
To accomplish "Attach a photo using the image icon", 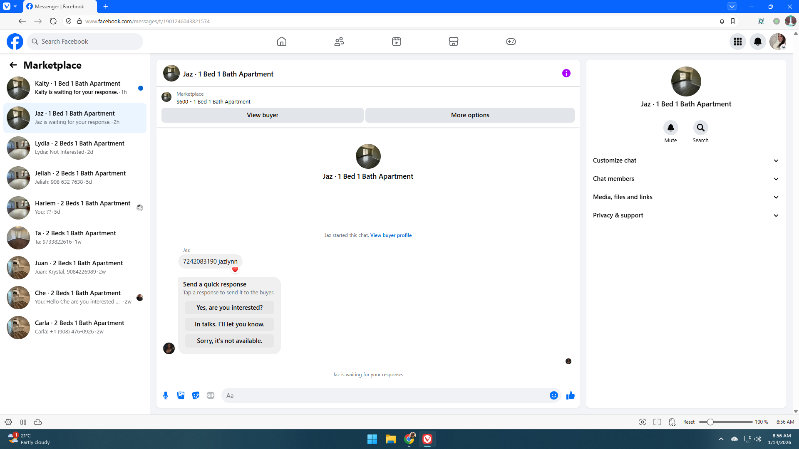I will 181,395.
